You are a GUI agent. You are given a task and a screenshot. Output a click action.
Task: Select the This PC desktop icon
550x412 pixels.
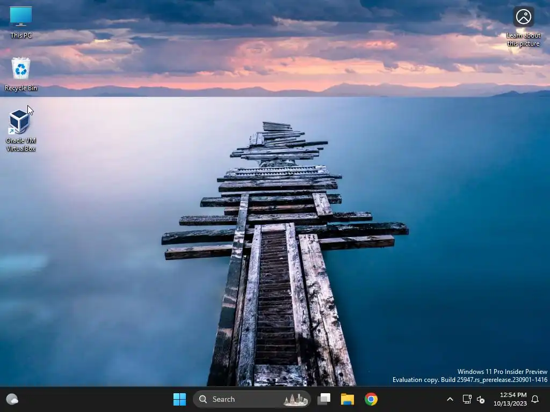(x=21, y=22)
